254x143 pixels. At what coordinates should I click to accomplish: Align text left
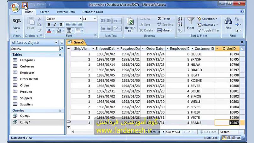[x=68, y=25]
